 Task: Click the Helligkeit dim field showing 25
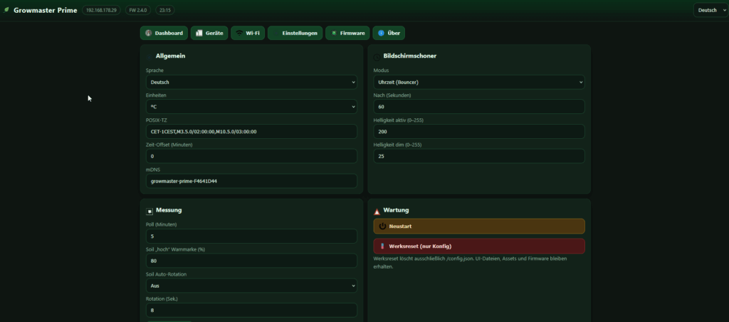coord(479,156)
